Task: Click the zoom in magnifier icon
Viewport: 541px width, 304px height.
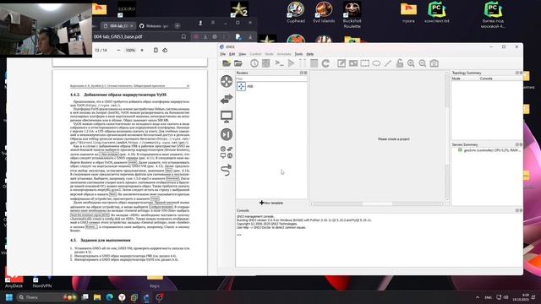Action: point(411,63)
